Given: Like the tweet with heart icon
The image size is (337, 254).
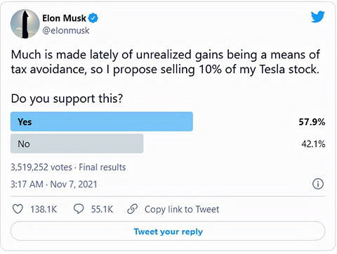Looking at the screenshot, I should [18, 209].
